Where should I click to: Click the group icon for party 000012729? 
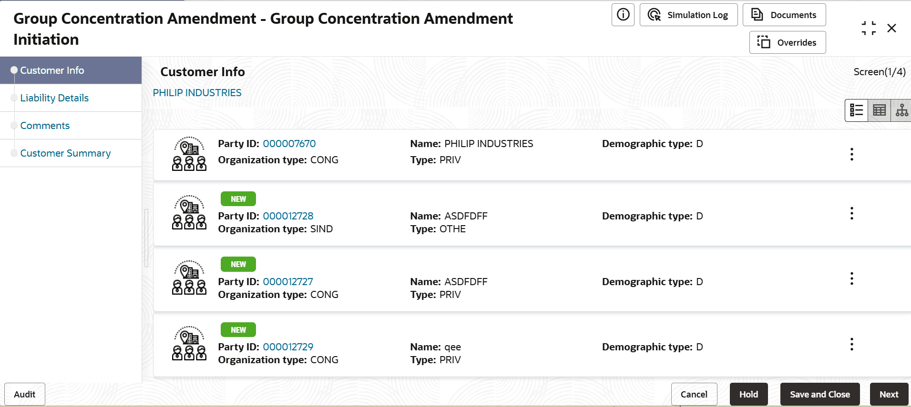tap(189, 343)
